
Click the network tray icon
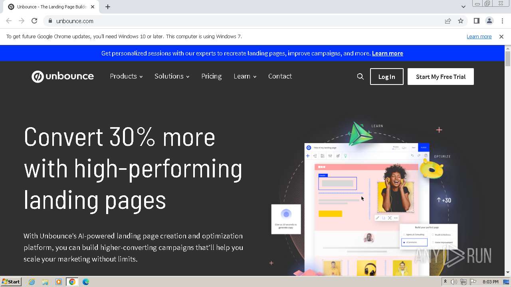click(463, 282)
